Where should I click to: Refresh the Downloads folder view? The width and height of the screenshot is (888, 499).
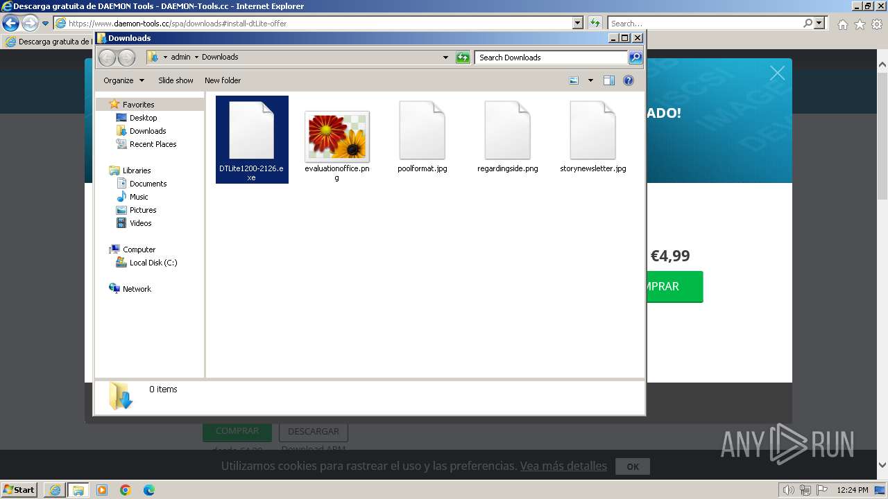click(x=463, y=58)
